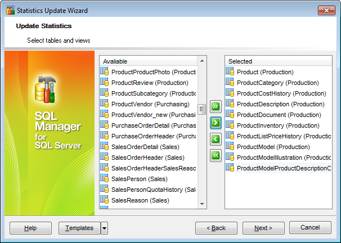Click the Available list scroll down arrow

click(202, 204)
